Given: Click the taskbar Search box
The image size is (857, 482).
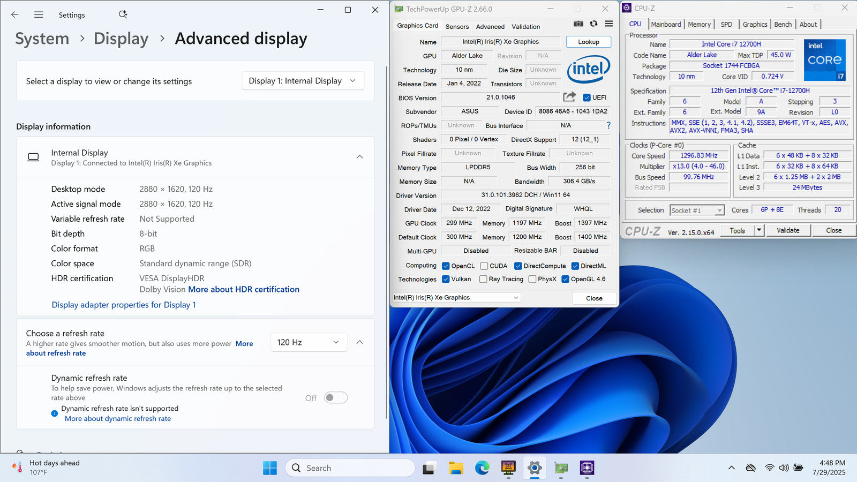Looking at the screenshot, I should (350, 468).
